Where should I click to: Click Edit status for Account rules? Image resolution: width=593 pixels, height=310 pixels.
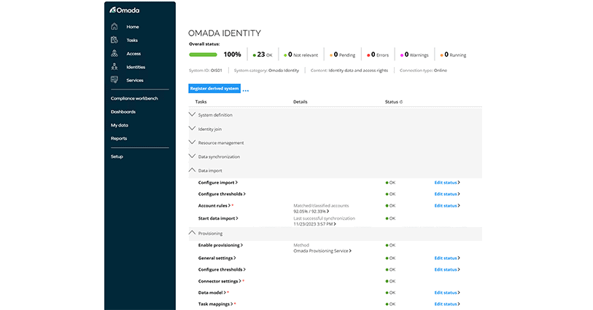[447, 205]
